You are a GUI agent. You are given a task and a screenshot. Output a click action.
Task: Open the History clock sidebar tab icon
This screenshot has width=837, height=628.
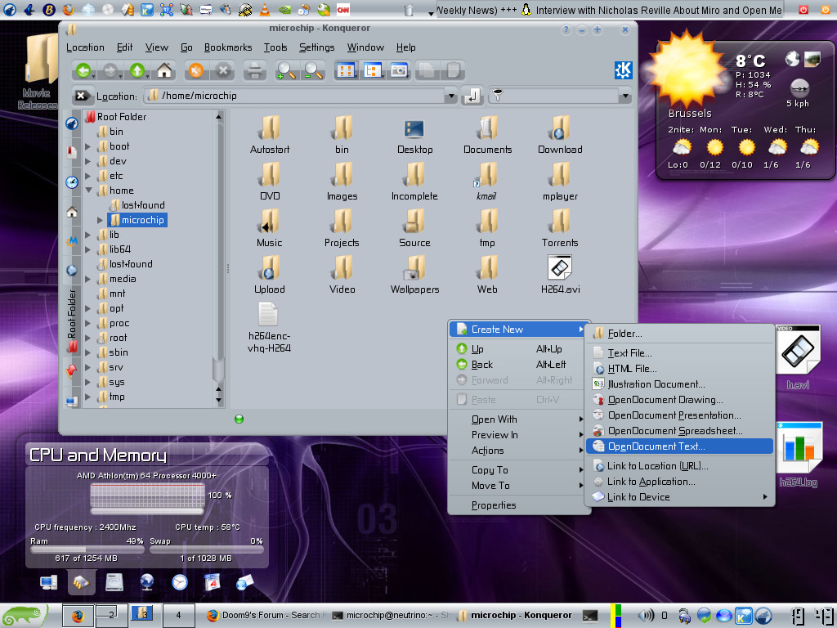[x=72, y=182]
